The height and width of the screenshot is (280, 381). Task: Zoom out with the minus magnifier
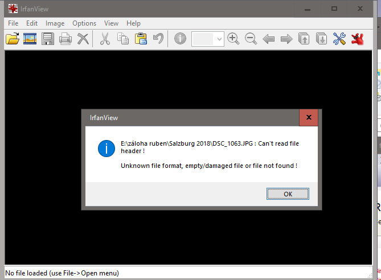(251, 39)
